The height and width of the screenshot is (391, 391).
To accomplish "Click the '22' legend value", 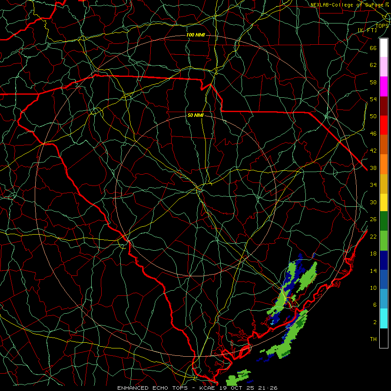I will pos(373,236).
